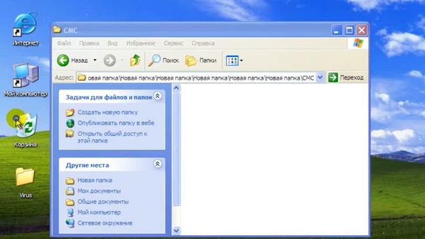
Task: Click the green Go arrow button
Action: (333, 78)
